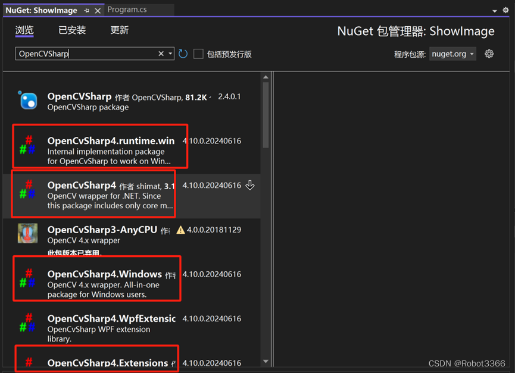
Task: Click the package list scrollbar thumb
Action: (x=266, y=115)
